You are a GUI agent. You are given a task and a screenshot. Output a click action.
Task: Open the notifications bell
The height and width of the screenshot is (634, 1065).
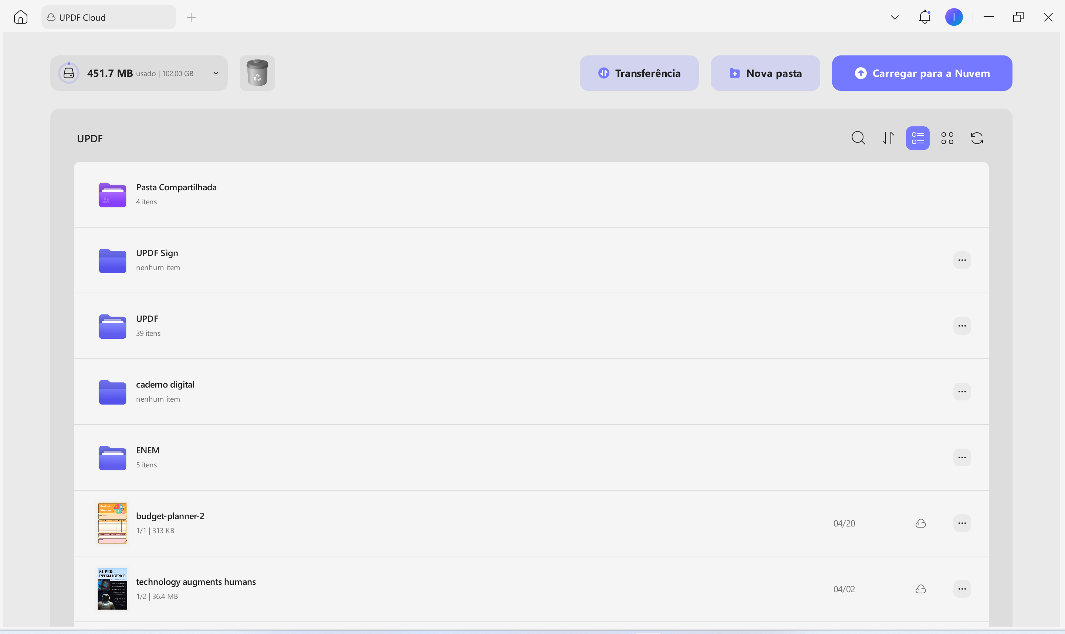(x=924, y=17)
